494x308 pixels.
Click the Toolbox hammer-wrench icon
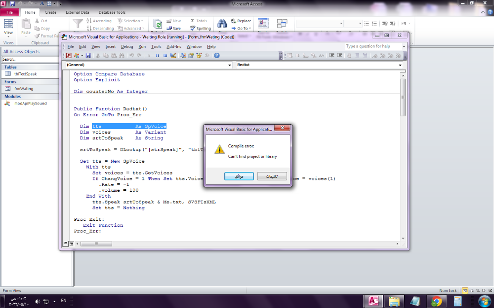(206, 56)
